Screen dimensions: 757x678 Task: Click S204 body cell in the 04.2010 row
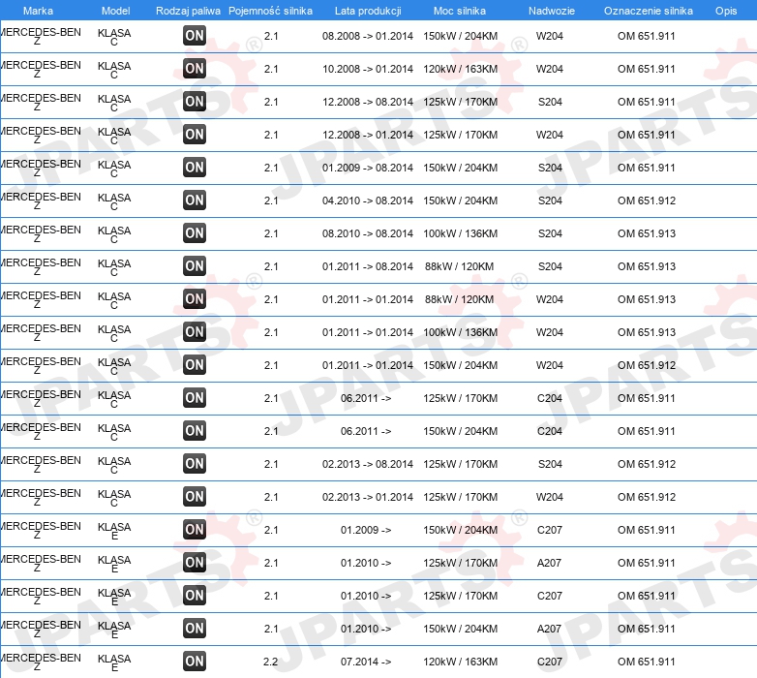click(550, 200)
